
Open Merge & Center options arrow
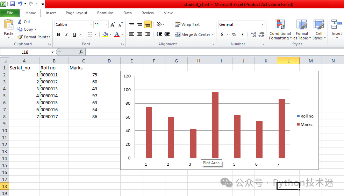tap(213, 35)
